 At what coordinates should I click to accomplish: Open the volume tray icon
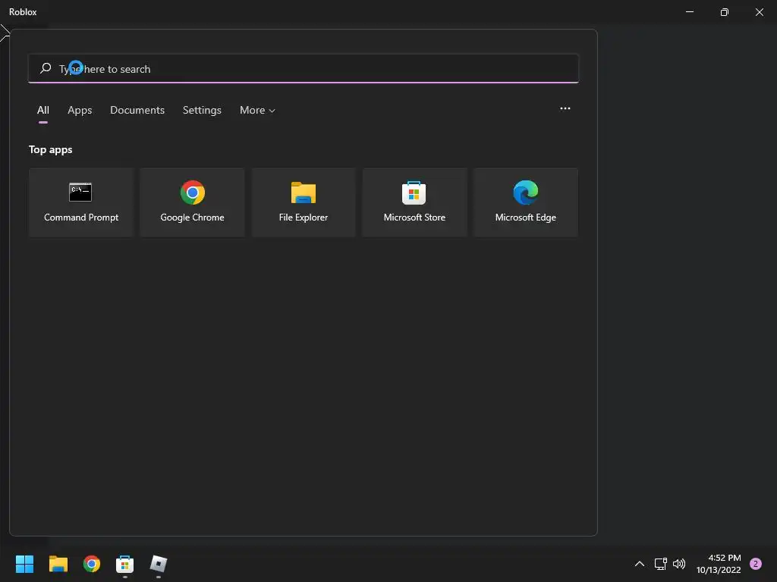[x=679, y=564]
